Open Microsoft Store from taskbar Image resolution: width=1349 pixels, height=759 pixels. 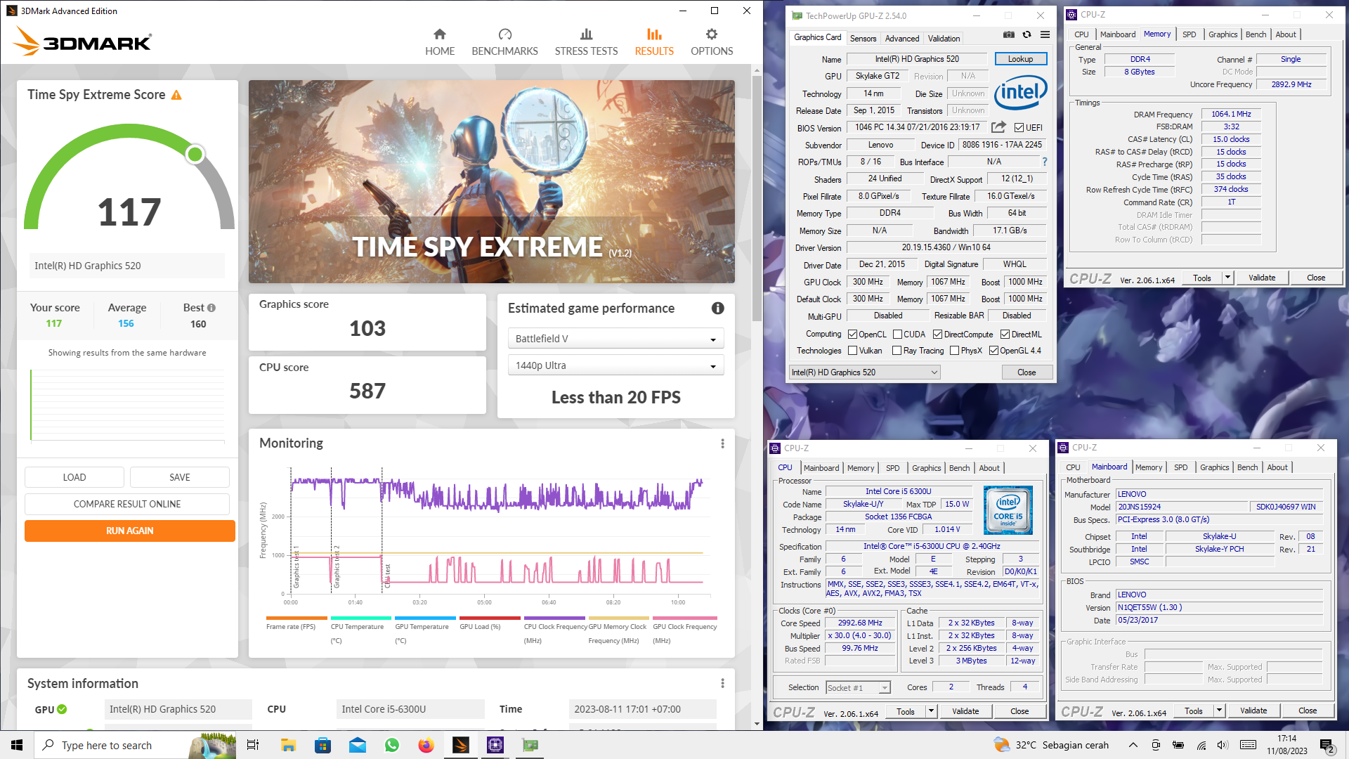(322, 745)
